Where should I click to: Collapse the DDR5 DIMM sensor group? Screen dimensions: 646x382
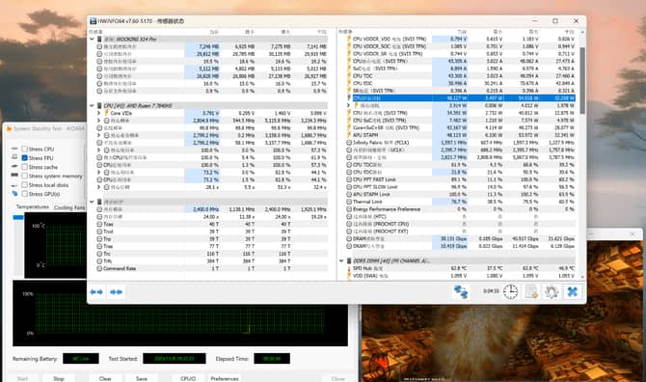[x=341, y=260]
